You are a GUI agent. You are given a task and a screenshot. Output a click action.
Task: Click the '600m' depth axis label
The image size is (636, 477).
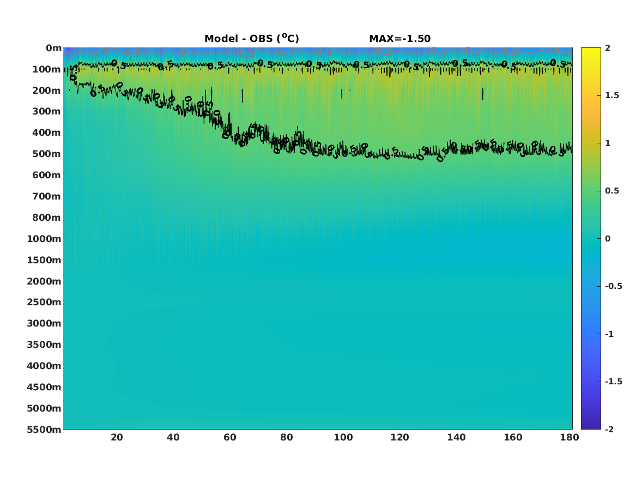coord(47,175)
